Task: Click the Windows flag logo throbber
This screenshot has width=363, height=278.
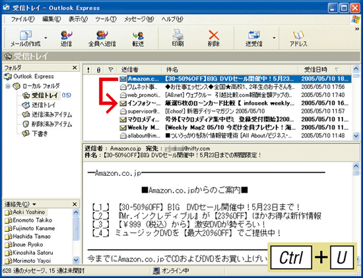Action: [355, 20]
